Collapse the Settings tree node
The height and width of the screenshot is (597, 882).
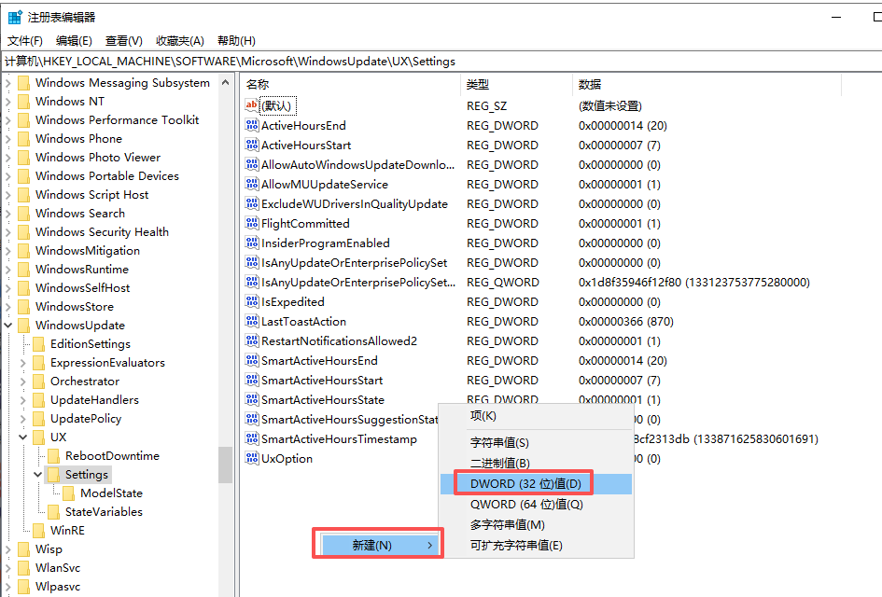coord(37,475)
